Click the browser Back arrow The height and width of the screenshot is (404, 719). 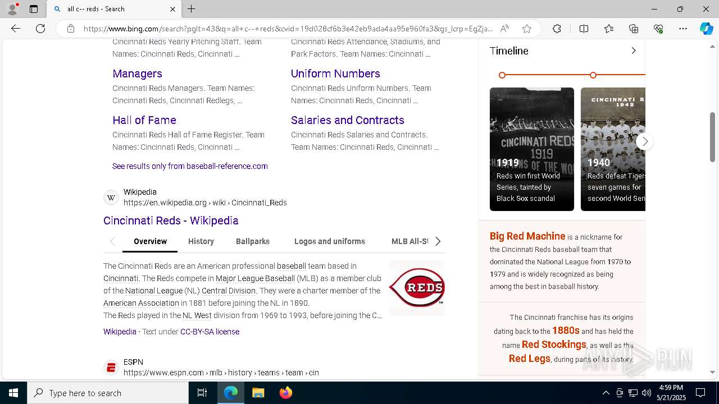[16, 29]
